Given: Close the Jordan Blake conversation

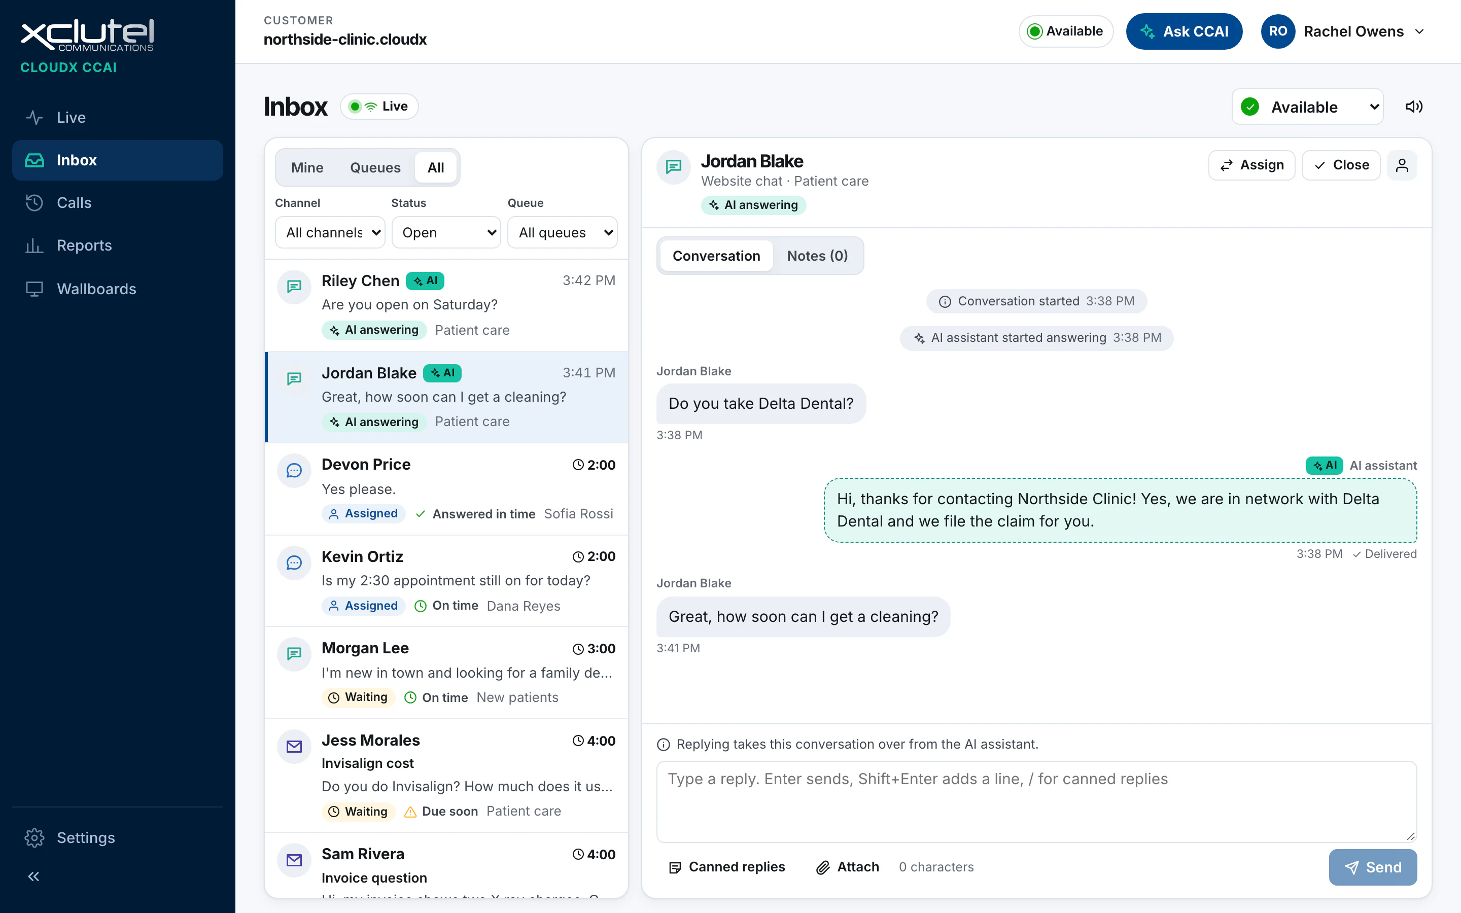Looking at the screenshot, I should [x=1341, y=165].
